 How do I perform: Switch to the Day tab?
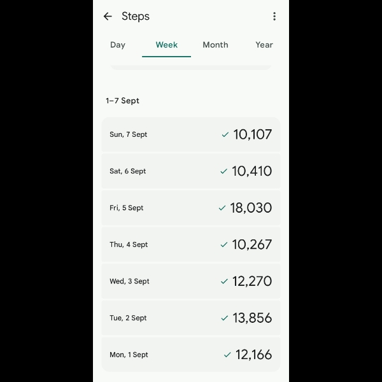point(118,45)
